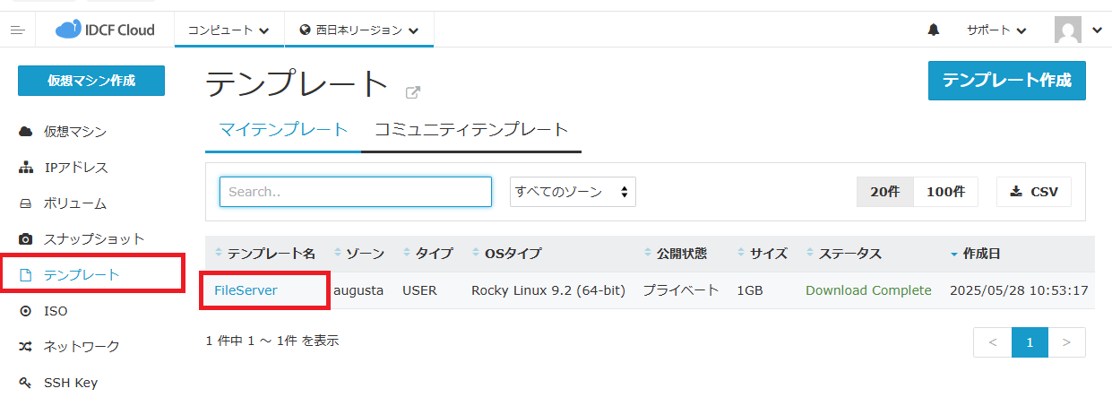Expand the コンピュート dropdown
The width and height of the screenshot is (1112, 406).
(228, 30)
